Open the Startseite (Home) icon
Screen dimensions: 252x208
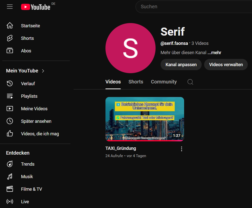10,25
